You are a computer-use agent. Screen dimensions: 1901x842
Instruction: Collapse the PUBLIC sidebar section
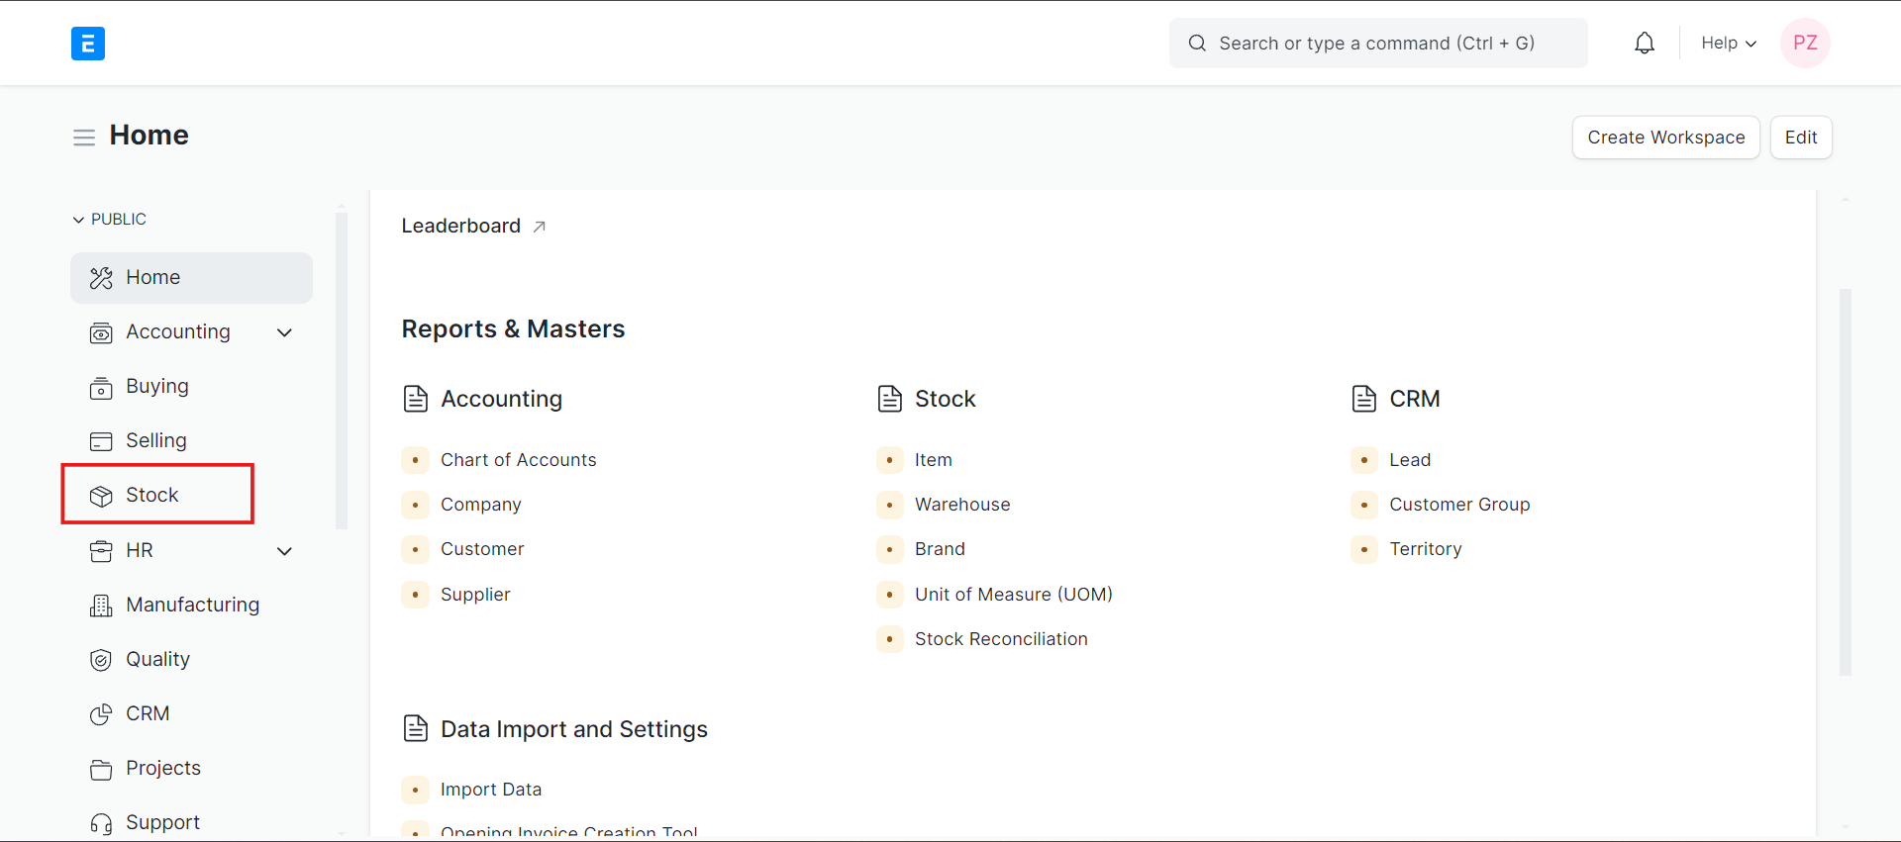coord(109,219)
